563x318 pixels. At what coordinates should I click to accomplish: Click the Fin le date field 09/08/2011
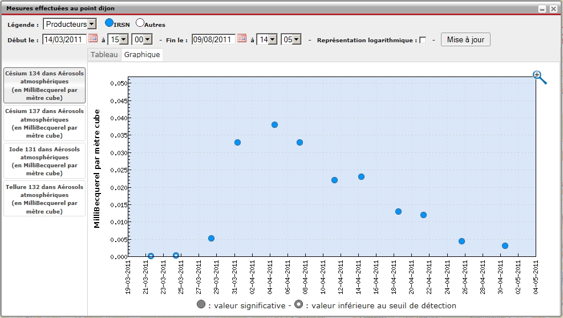click(214, 39)
